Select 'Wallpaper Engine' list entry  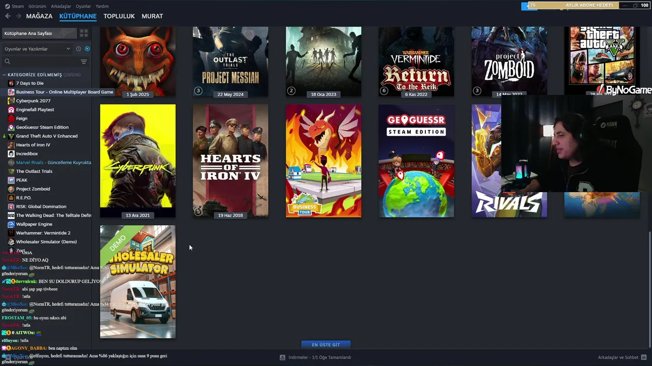click(x=34, y=224)
